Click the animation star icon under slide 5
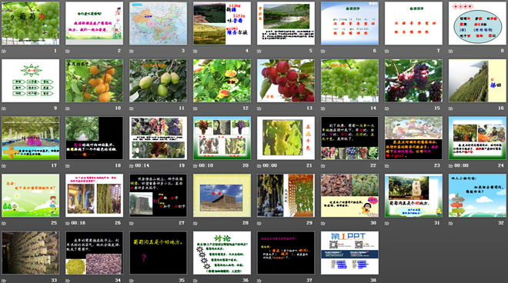 (259, 52)
